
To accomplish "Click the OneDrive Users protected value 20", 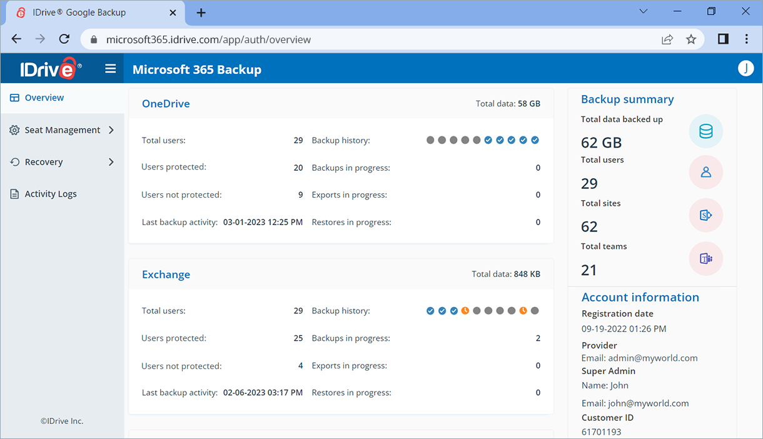I will coord(298,168).
